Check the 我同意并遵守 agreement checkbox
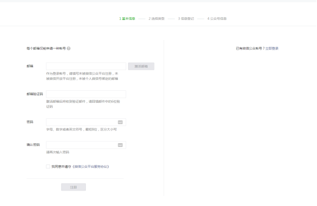The width and height of the screenshot is (317, 206). coord(48,167)
